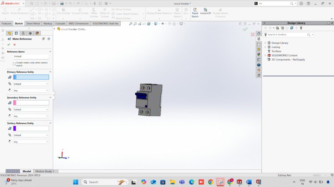Select Toolbox in the Design Library
Image resolution: width=334 pixels, height=187 pixels.
[276, 51]
